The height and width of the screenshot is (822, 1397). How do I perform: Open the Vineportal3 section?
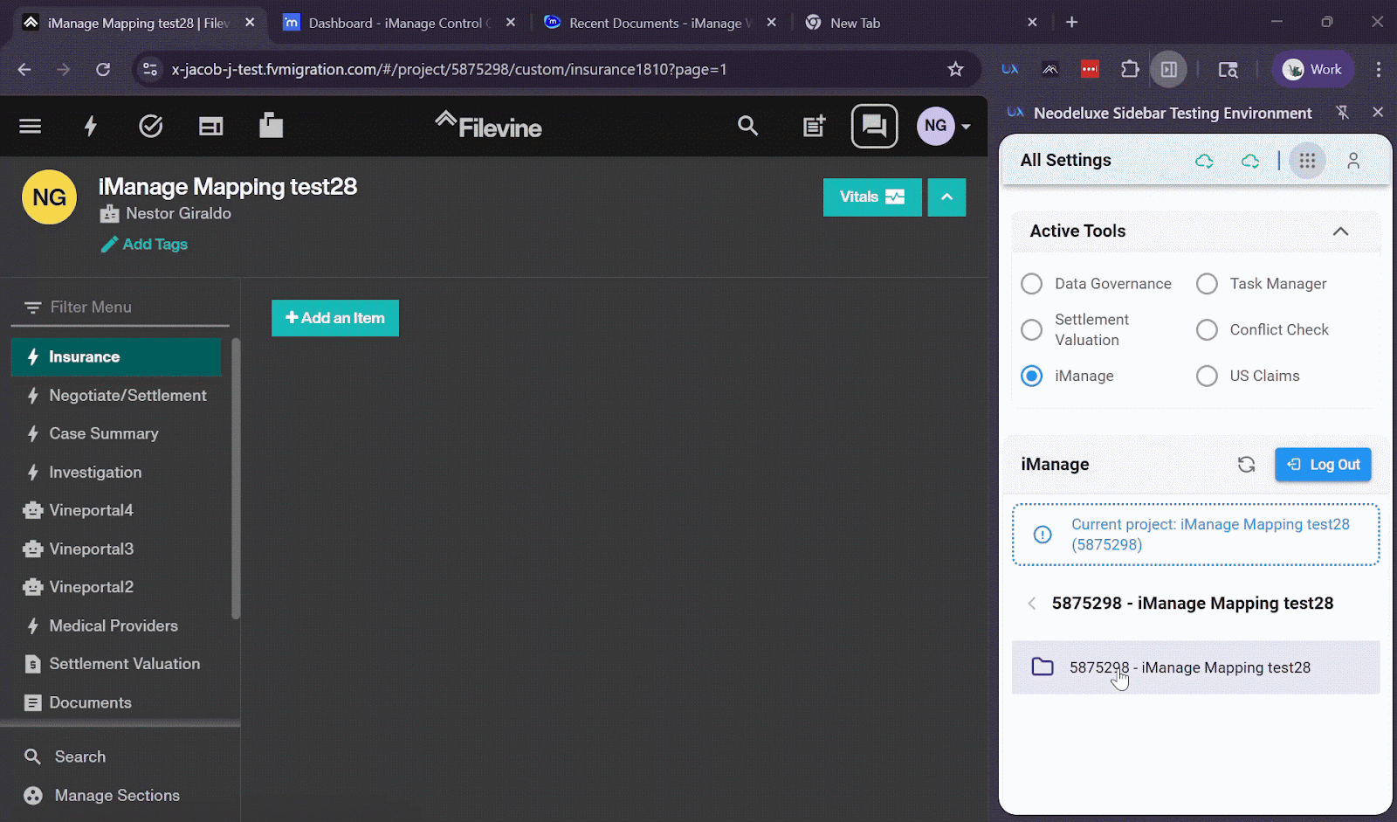click(x=116, y=549)
